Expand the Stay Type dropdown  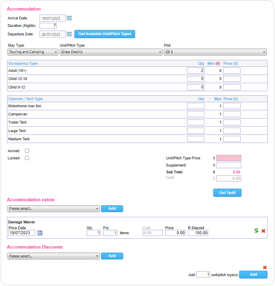33,52
